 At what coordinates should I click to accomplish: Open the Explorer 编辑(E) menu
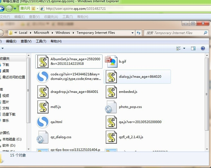pyautogui.click(x=11, y=41)
